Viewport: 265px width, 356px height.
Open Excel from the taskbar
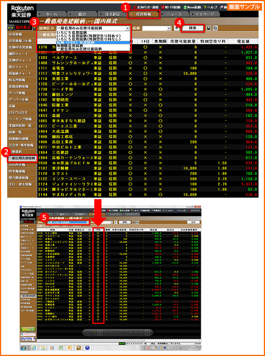coord(61,348)
